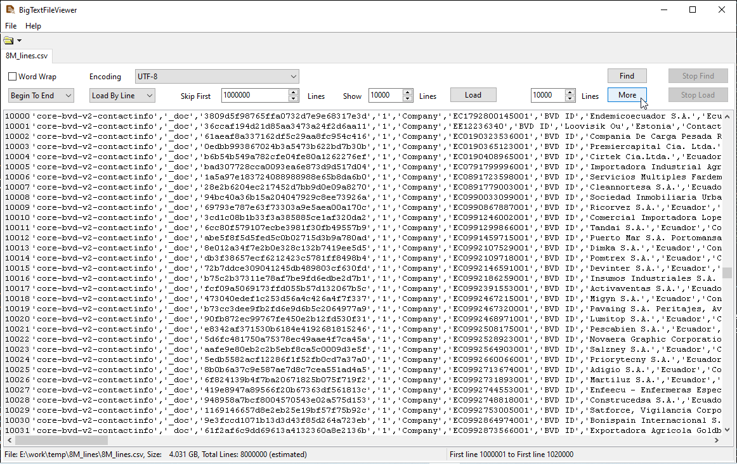737x464 pixels.
Task: Increase More lines count with up arrow
Action: (569, 93)
